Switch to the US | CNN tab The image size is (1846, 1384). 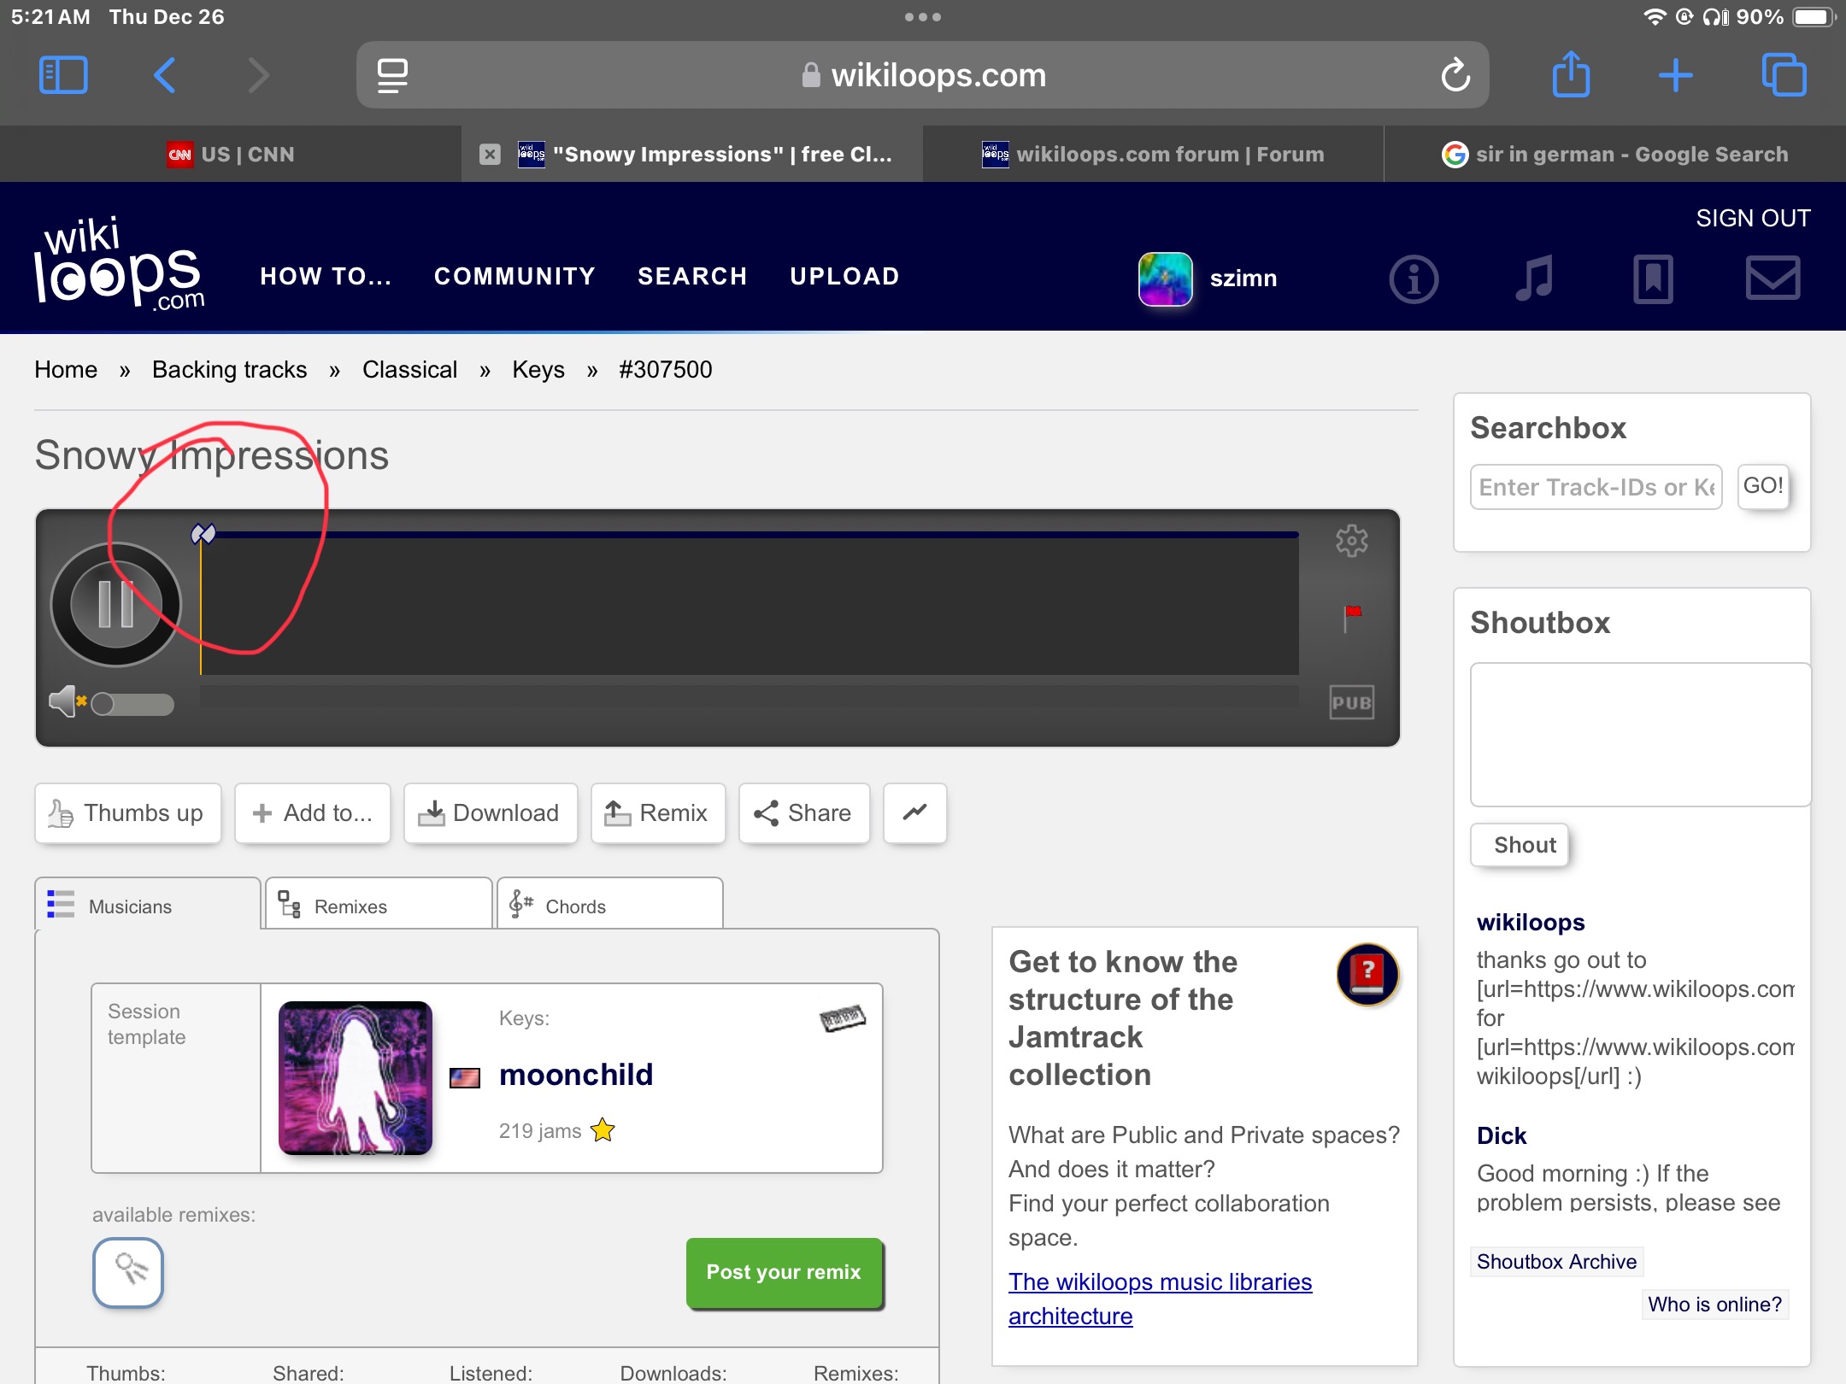231,155
